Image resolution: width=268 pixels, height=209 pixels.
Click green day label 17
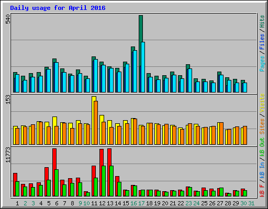pos(141,203)
